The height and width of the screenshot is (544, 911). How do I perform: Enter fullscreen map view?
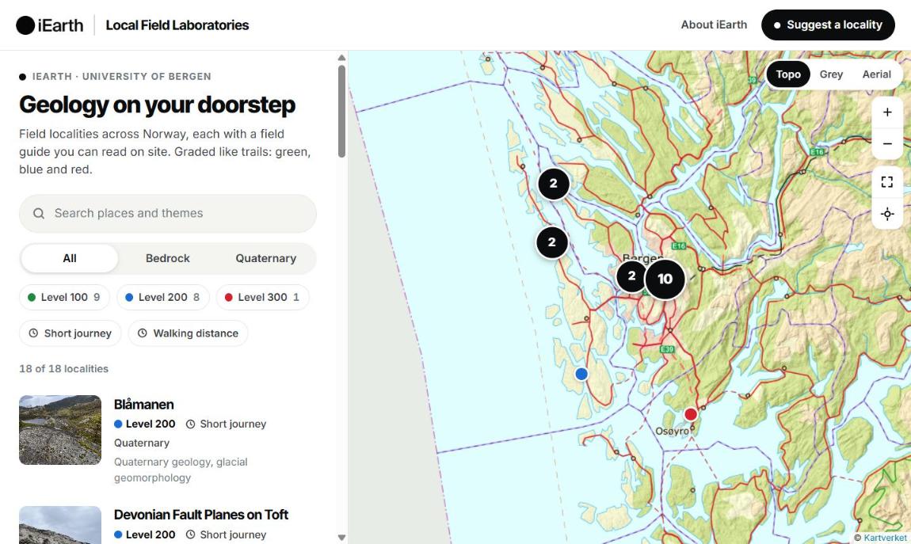point(887,182)
